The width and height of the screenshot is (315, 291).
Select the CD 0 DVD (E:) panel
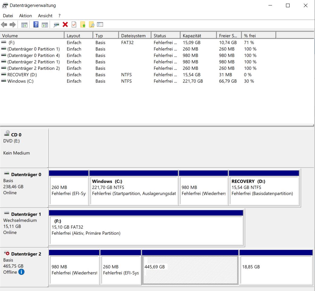(x=24, y=148)
